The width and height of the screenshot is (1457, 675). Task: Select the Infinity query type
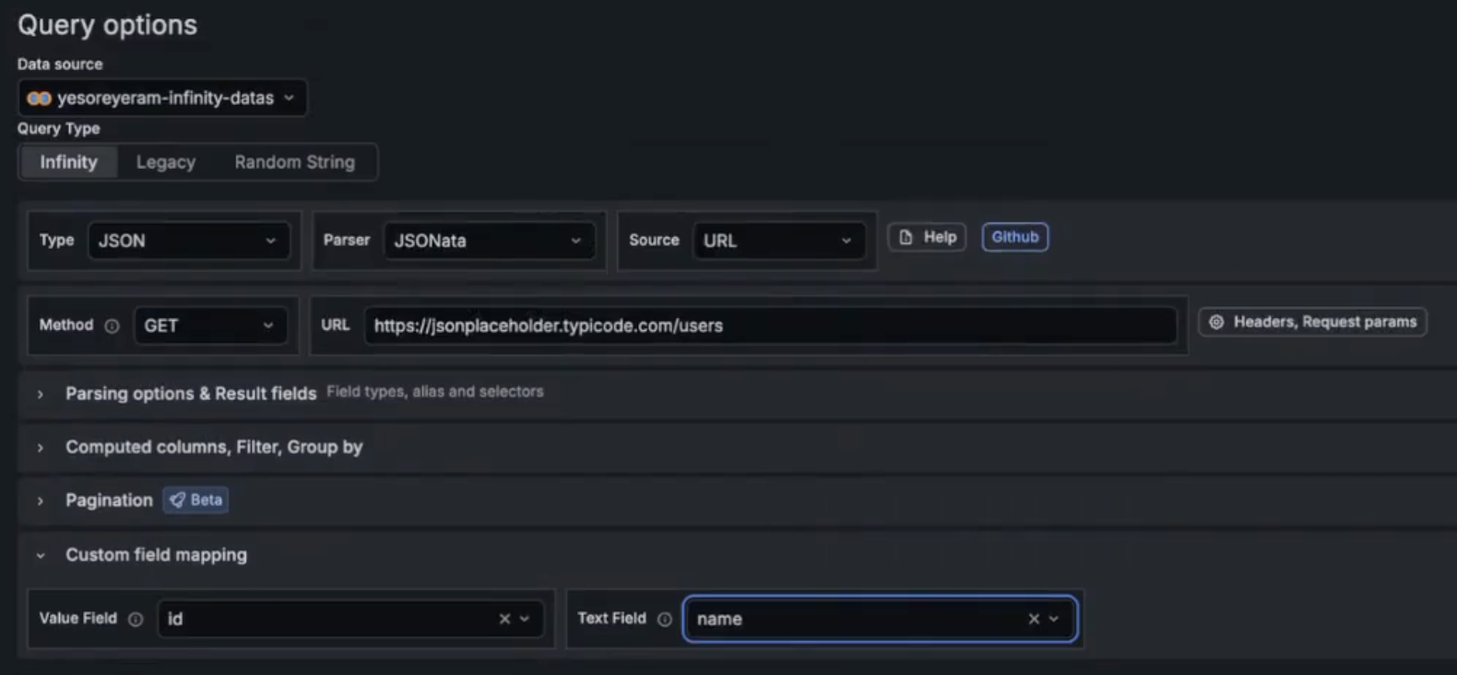coord(68,162)
